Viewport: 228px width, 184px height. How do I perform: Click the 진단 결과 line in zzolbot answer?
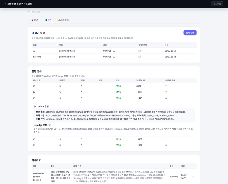[111, 112]
